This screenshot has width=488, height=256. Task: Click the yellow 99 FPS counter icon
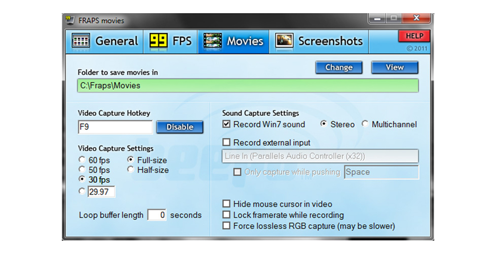pyautogui.click(x=159, y=41)
